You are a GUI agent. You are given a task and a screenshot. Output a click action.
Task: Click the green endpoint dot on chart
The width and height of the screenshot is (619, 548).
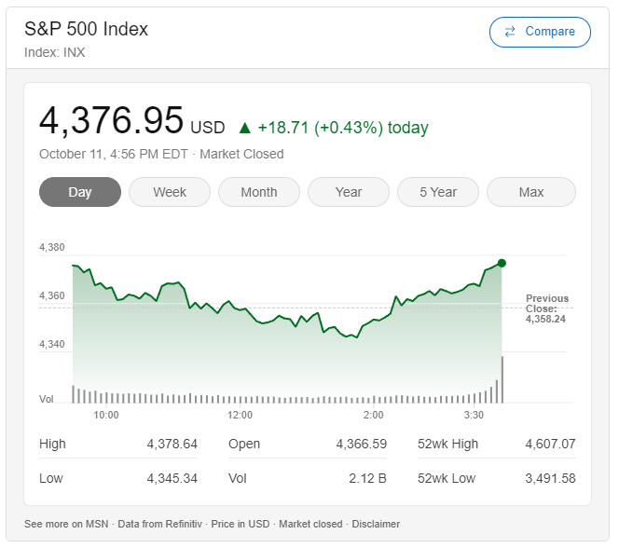point(502,264)
